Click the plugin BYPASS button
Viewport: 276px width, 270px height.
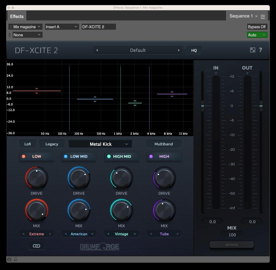point(232,245)
